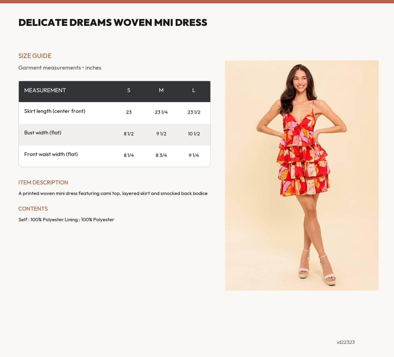Click the 'CONTENTS' heading
Image resolution: width=394 pixels, height=357 pixels.
33,209
